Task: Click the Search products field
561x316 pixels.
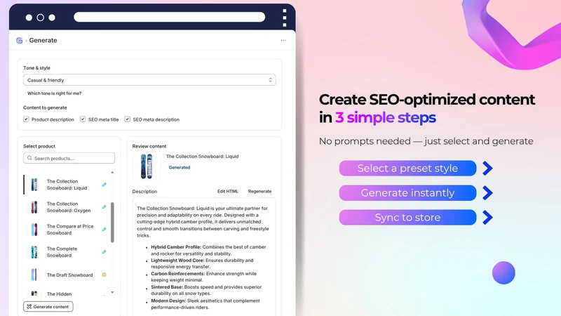Action: point(69,158)
